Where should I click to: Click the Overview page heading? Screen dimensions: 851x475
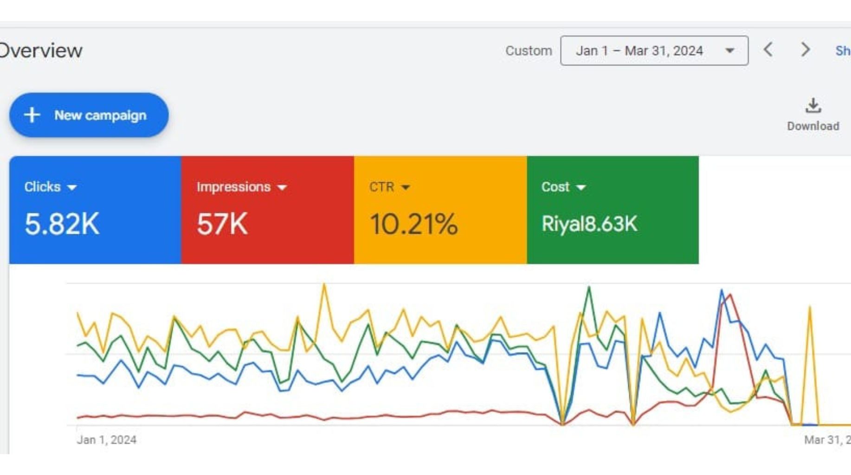point(41,51)
